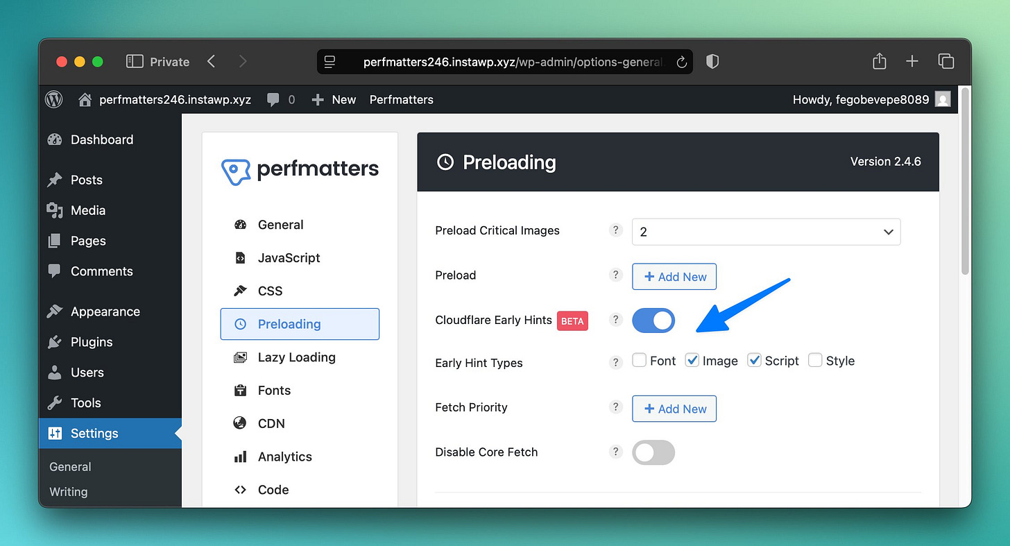Select the Preloading tab
This screenshot has width=1010, height=546.
(x=300, y=324)
